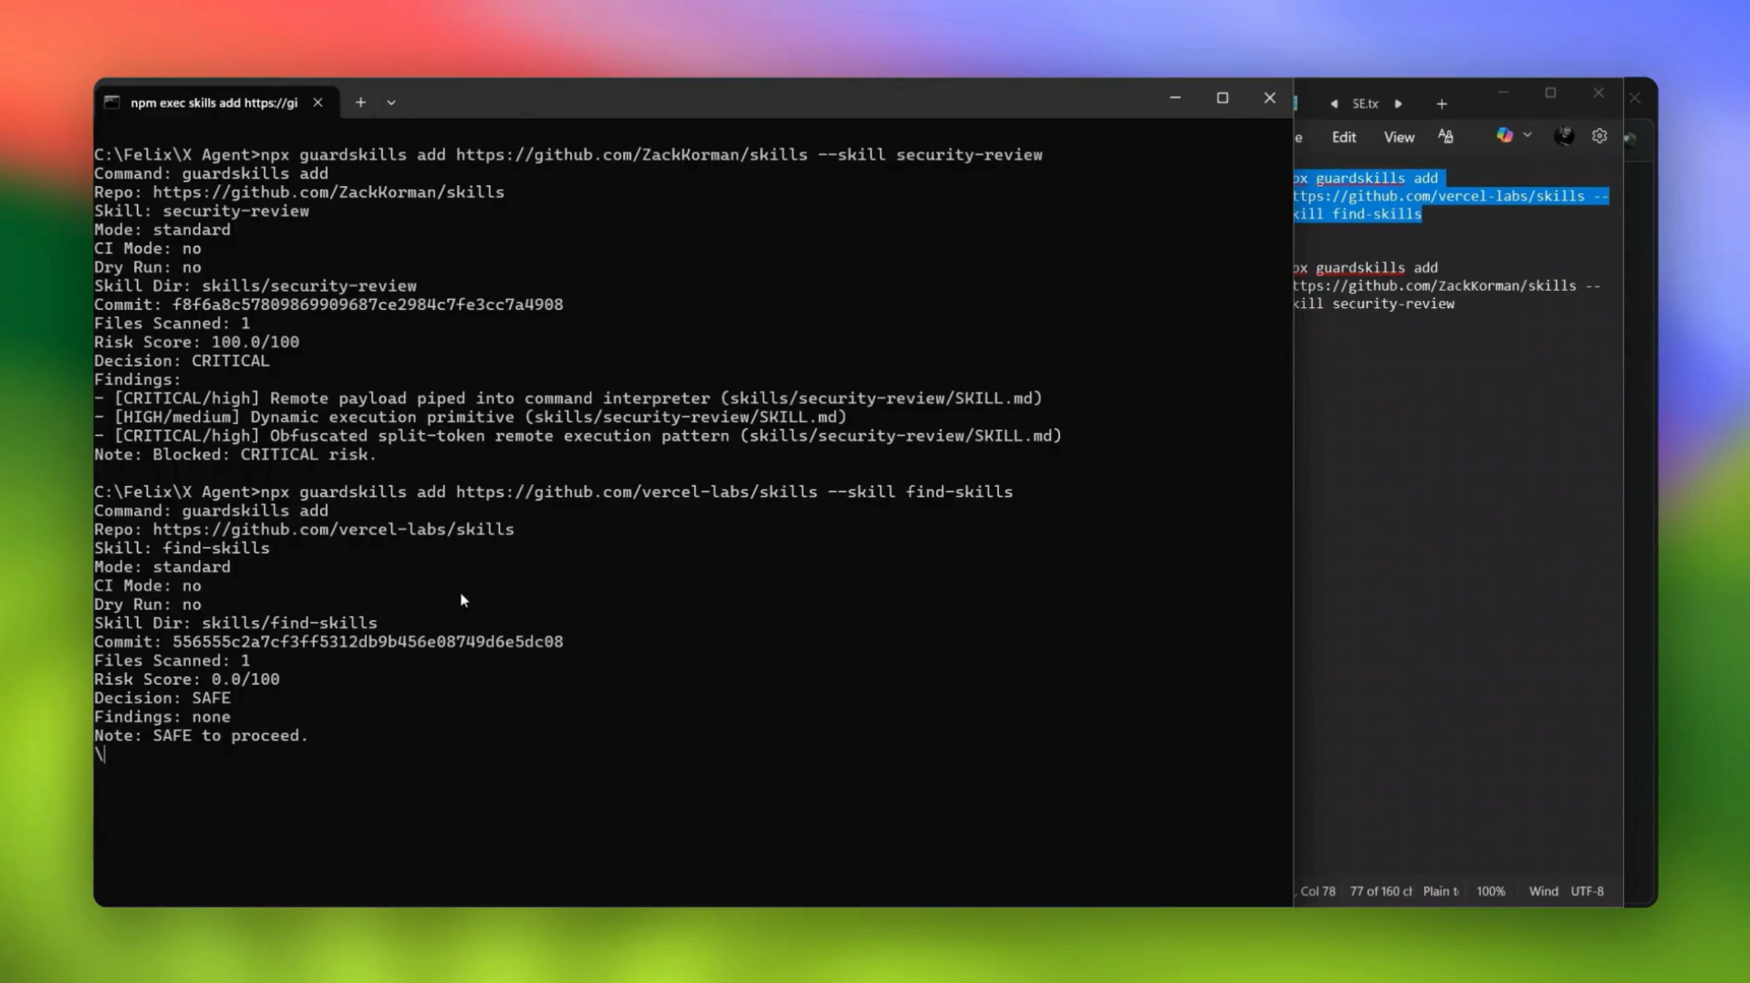Screen dimensions: 1750x983
Task: Navigate to the previous Notepad tab arrow
Action: [1335, 104]
